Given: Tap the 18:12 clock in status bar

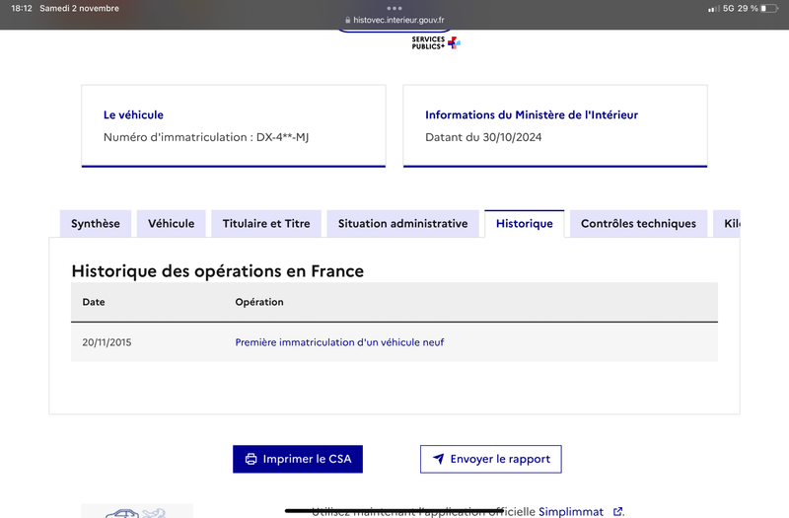Looking at the screenshot, I should click(x=22, y=9).
